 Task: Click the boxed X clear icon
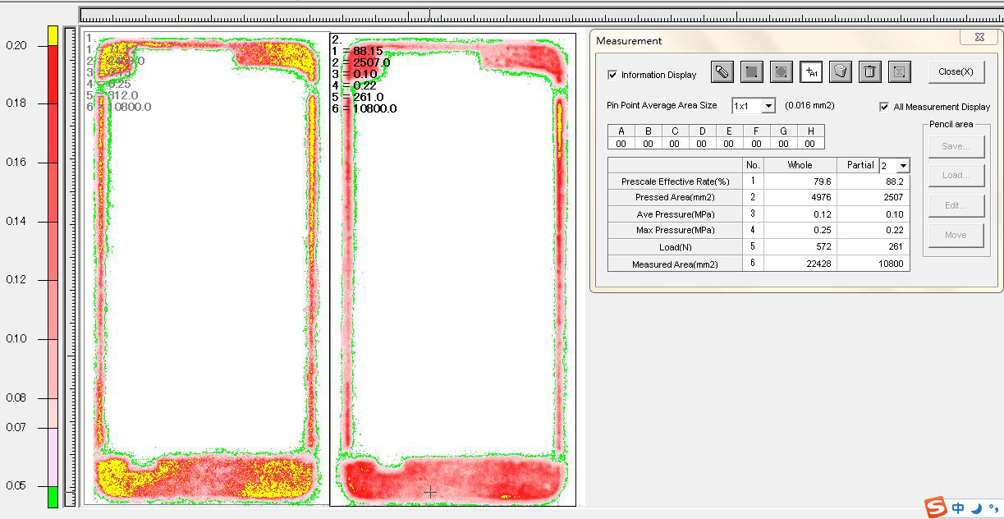point(899,72)
